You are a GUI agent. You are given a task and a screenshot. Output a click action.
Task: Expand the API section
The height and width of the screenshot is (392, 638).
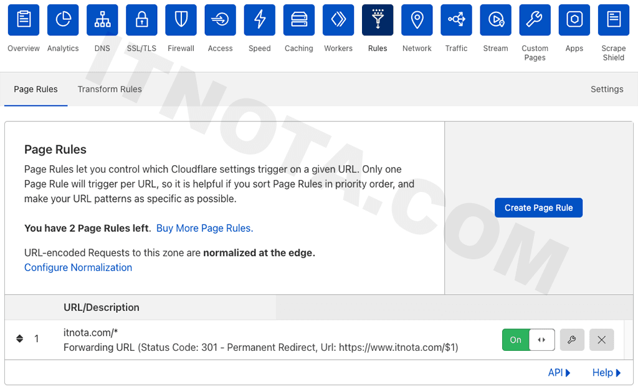559,373
